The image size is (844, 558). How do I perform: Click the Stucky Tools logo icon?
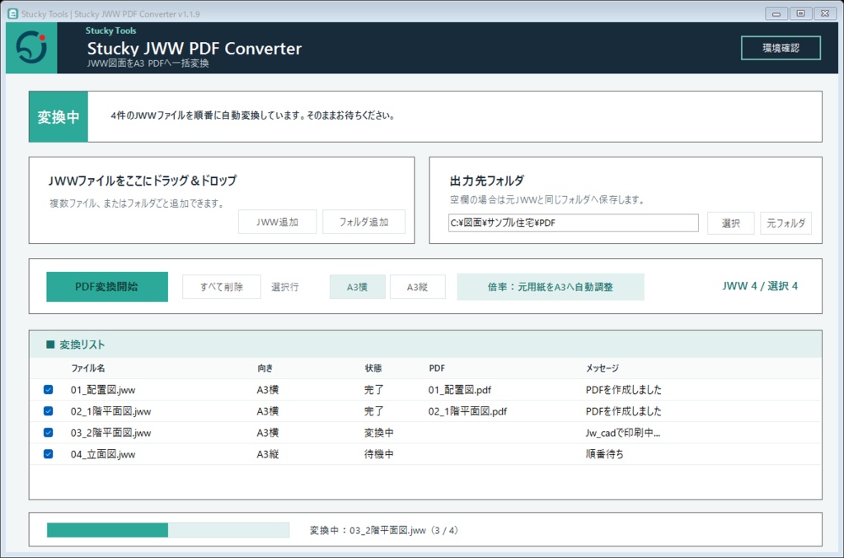31,48
